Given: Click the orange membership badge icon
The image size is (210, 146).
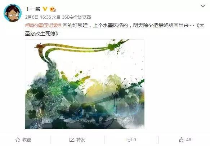Looking at the screenshot, I should click(x=53, y=9).
